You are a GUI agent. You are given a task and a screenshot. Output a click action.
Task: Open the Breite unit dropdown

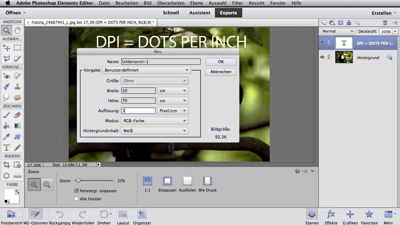172,91
